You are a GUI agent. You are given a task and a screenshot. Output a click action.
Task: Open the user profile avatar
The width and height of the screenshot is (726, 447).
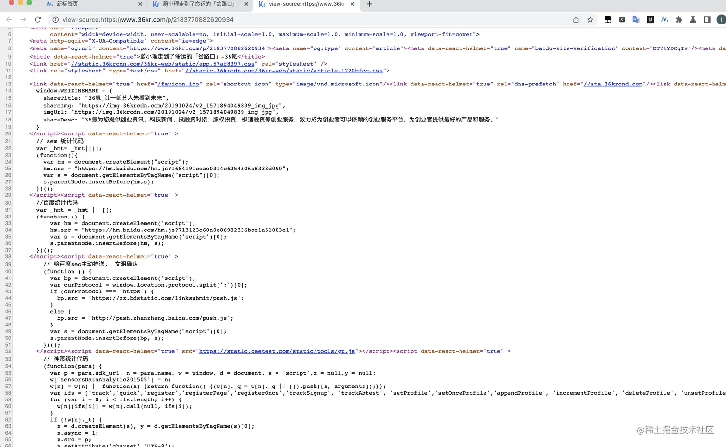click(x=721, y=20)
